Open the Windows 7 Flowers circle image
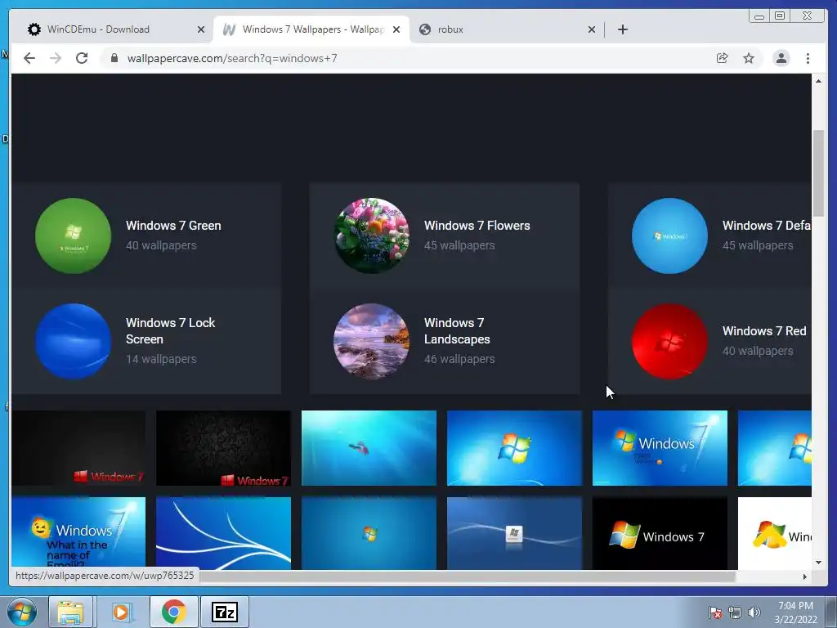Viewport: 837px width, 628px height. pos(372,236)
